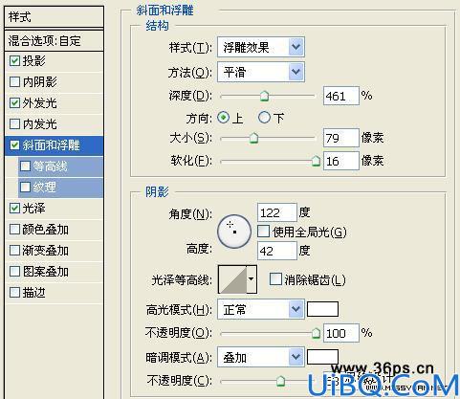This screenshot has width=460, height=399.
Task: Click the angle dial control
Action: click(234, 232)
